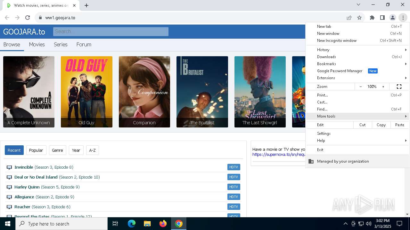Screen dimensions: 410x230
Task: Click the site padlock icon
Action: pos(40,18)
